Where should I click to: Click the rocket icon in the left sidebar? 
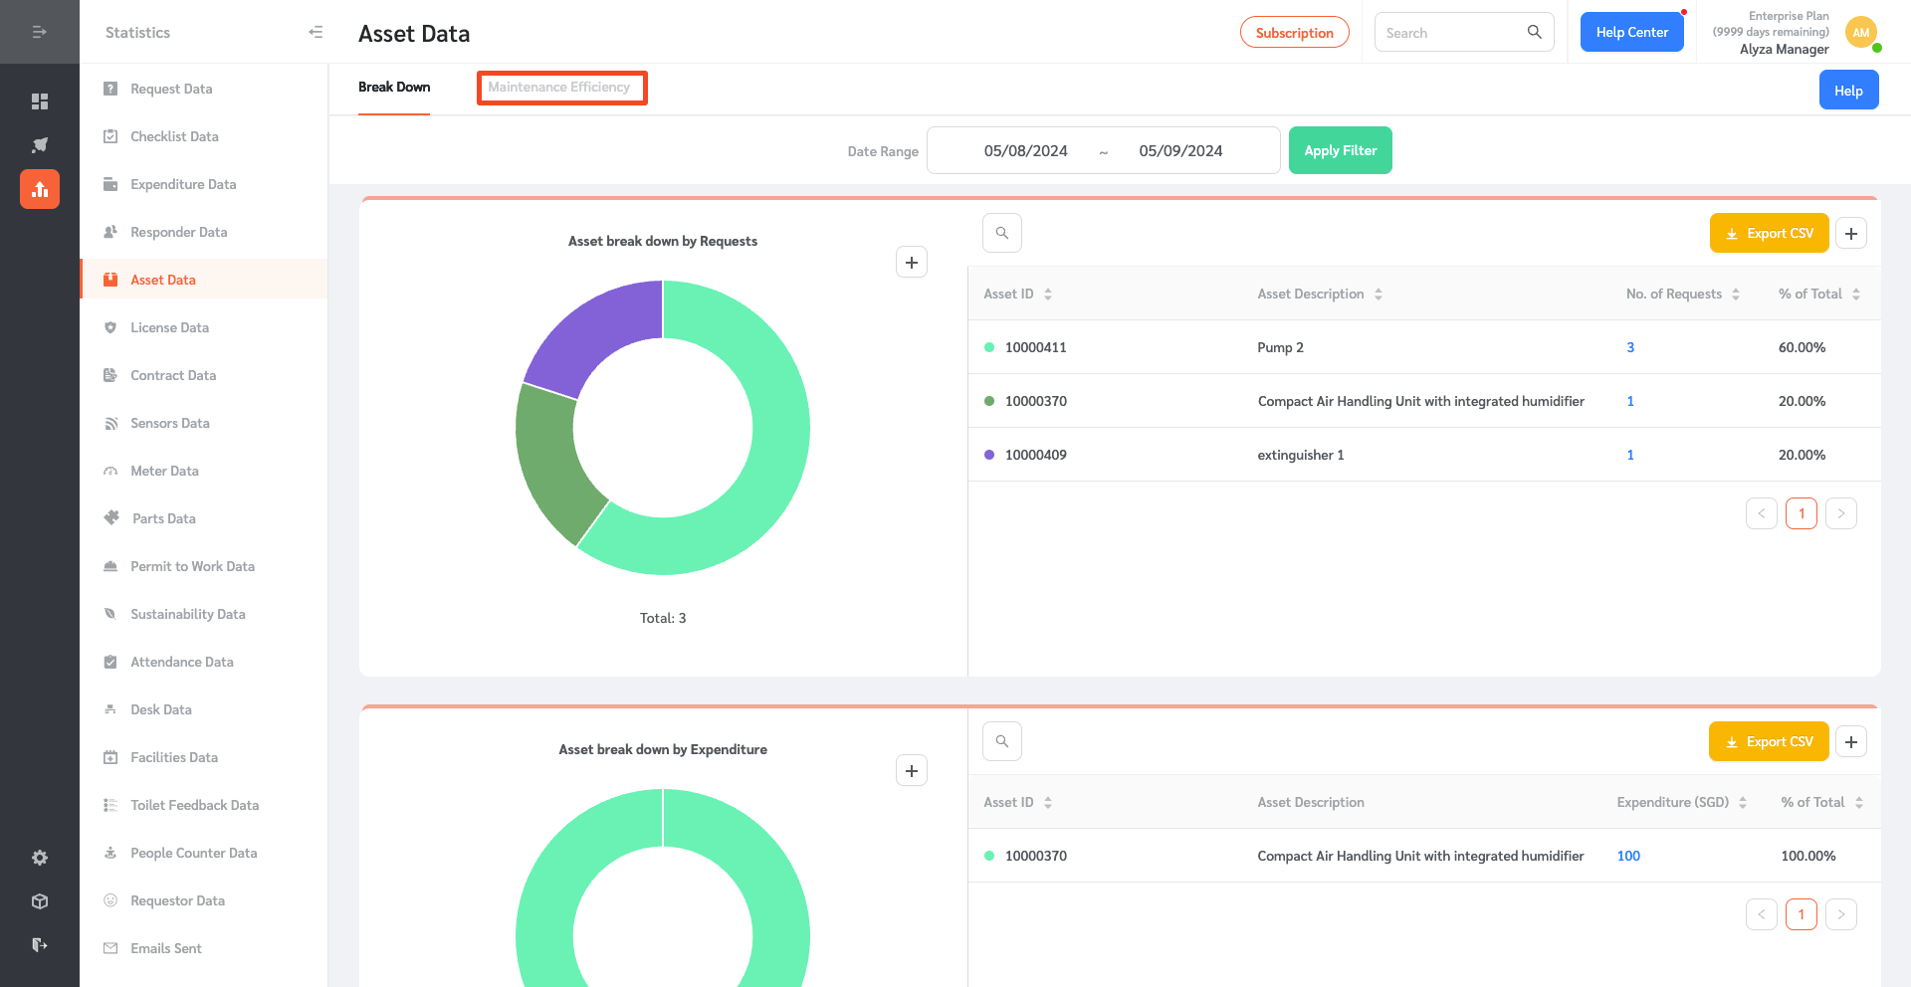click(x=40, y=144)
